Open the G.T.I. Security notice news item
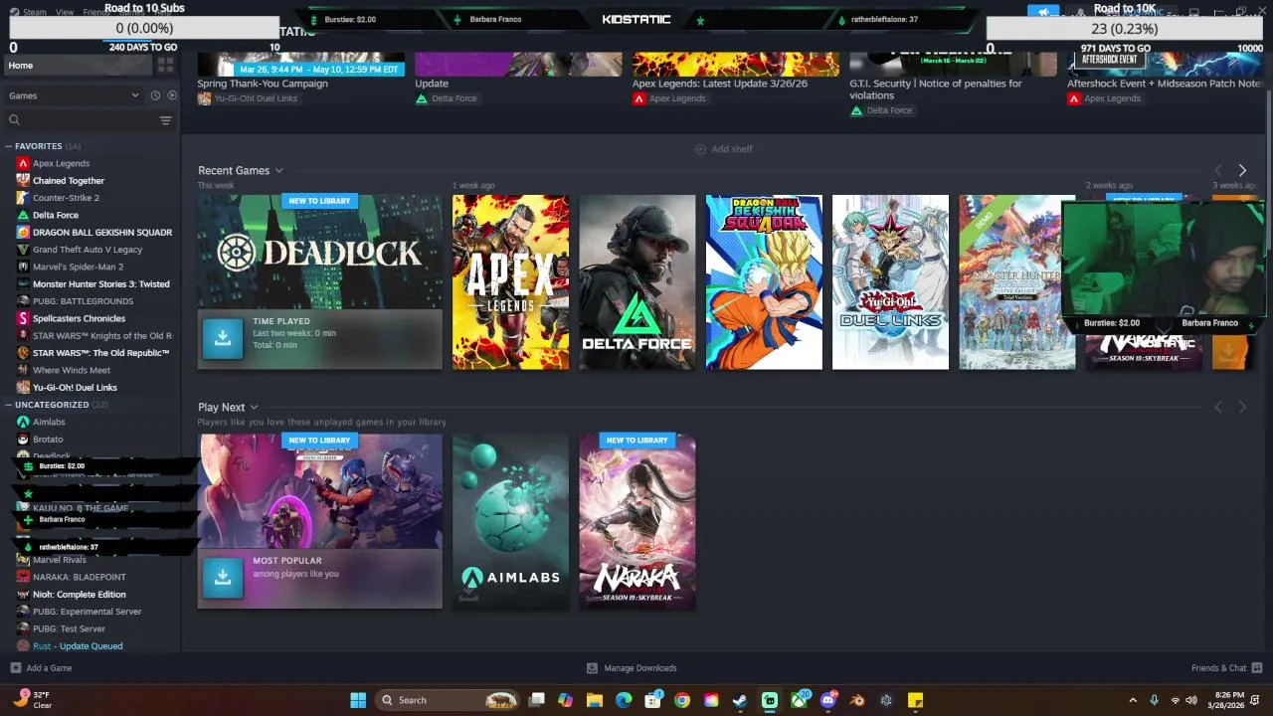1273x716 pixels. [936, 89]
